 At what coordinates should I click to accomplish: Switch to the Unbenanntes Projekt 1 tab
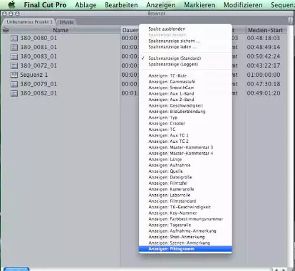(29, 22)
